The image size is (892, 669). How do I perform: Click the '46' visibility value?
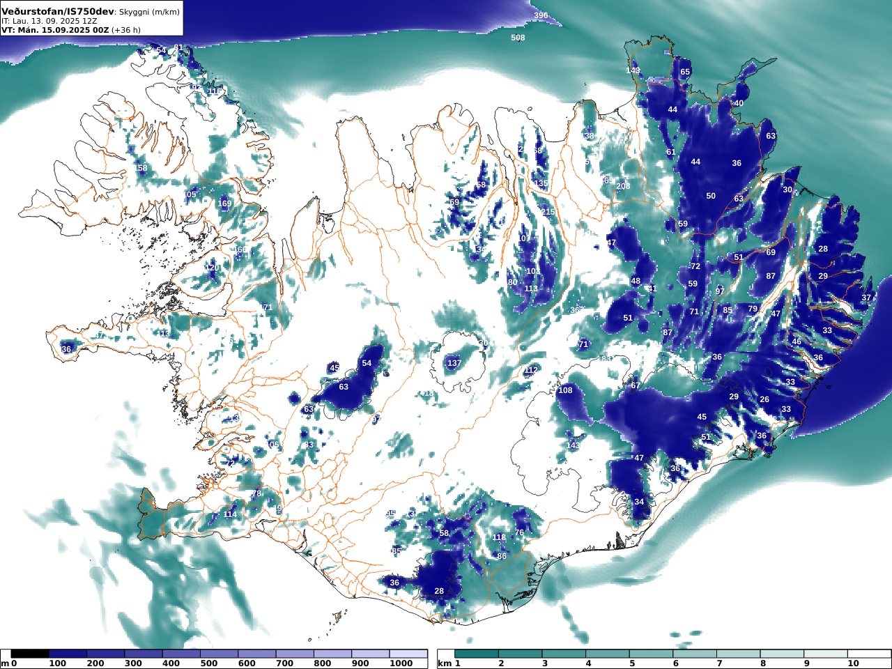pos(797,341)
